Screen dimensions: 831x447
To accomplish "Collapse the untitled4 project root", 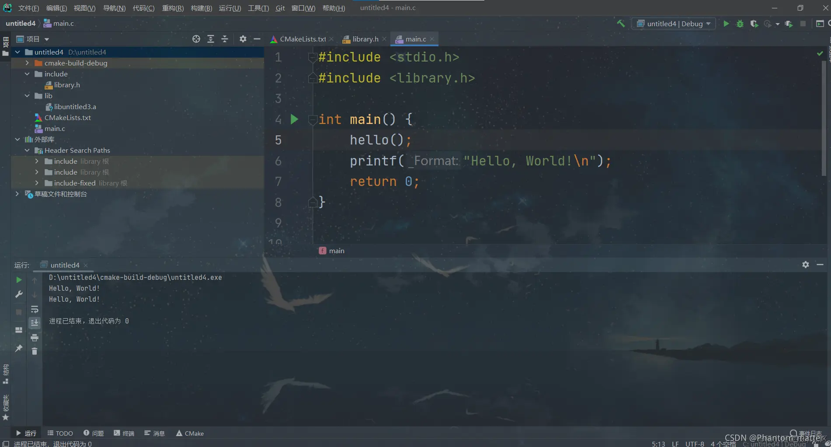I will [17, 52].
